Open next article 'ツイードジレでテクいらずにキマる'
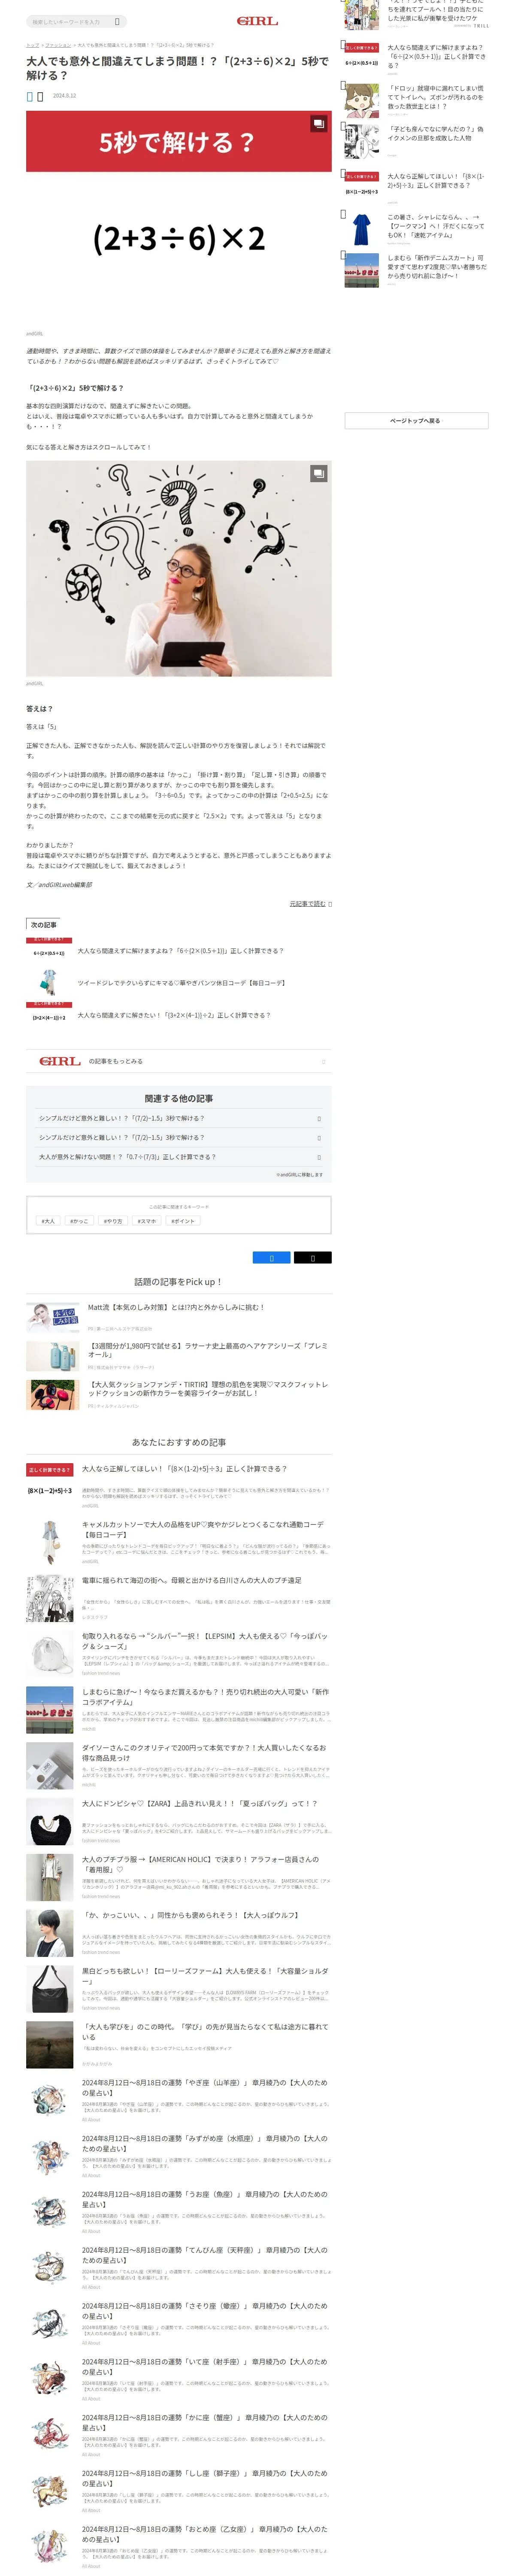The image size is (515, 2576). coord(181,983)
